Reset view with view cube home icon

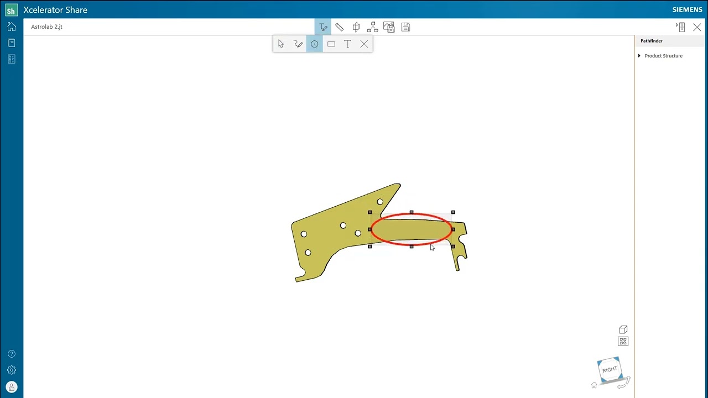[594, 385]
